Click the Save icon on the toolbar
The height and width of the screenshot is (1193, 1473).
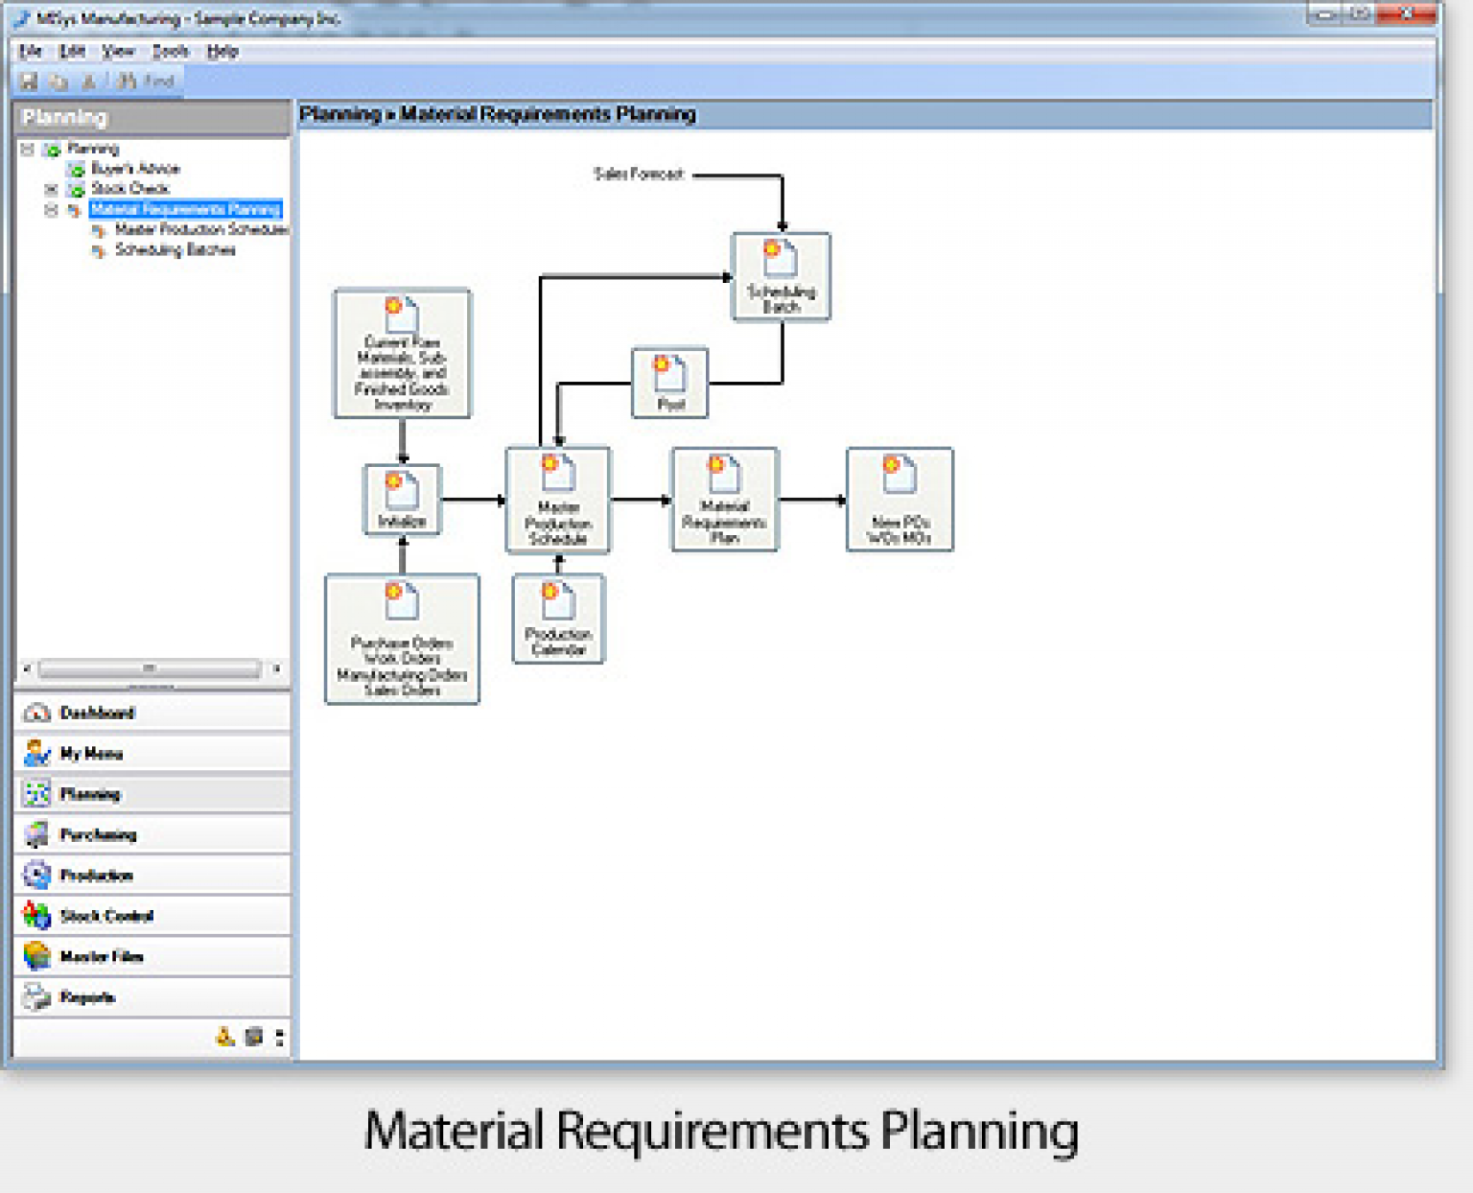[x=28, y=82]
